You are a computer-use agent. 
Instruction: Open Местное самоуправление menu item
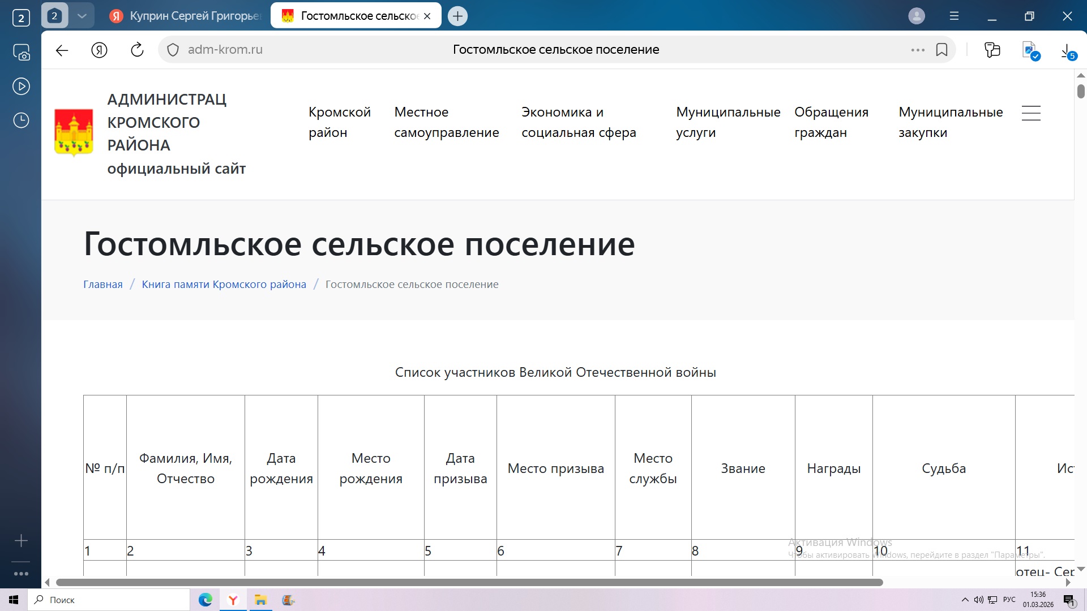click(446, 122)
